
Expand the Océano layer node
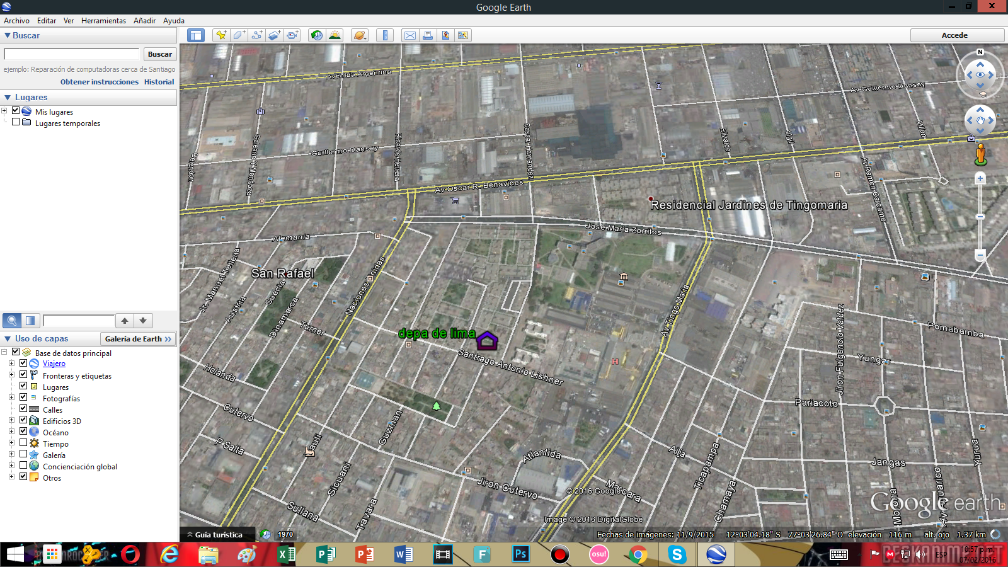pos(11,432)
